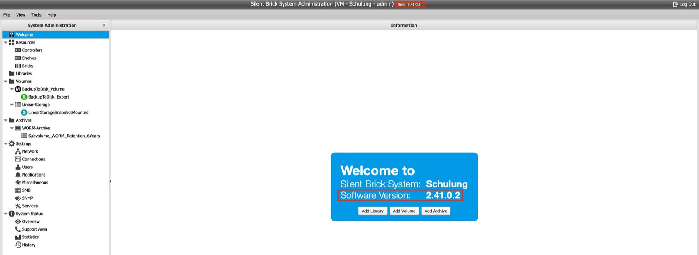Open the File menu
The image size is (699, 255).
pos(7,15)
